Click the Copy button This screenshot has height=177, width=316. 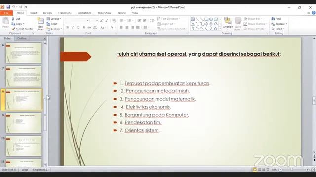coord(18,24)
